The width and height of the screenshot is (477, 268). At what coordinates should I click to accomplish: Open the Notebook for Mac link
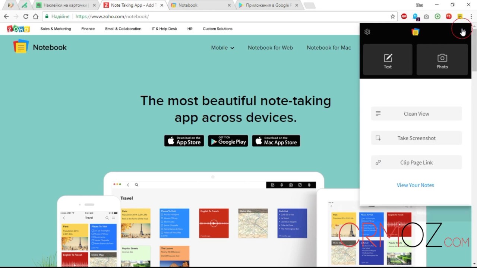coord(329,48)
